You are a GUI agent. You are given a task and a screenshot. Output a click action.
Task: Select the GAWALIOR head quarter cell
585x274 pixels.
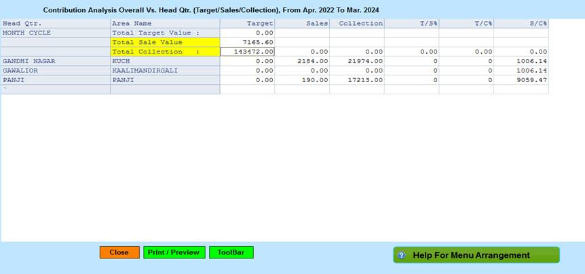click(56, 71)
